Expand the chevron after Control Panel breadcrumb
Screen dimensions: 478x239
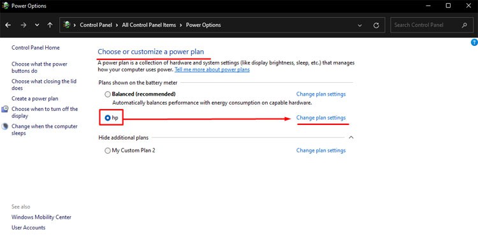pos(117,25)
